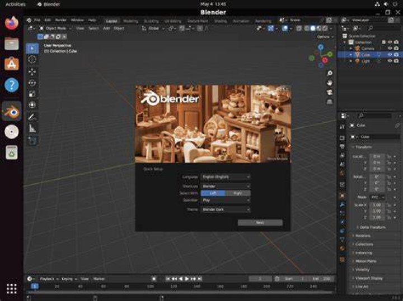Screen dimensions: 403x301
Task: Open Trash from the dock
Action: coord(12,152)
